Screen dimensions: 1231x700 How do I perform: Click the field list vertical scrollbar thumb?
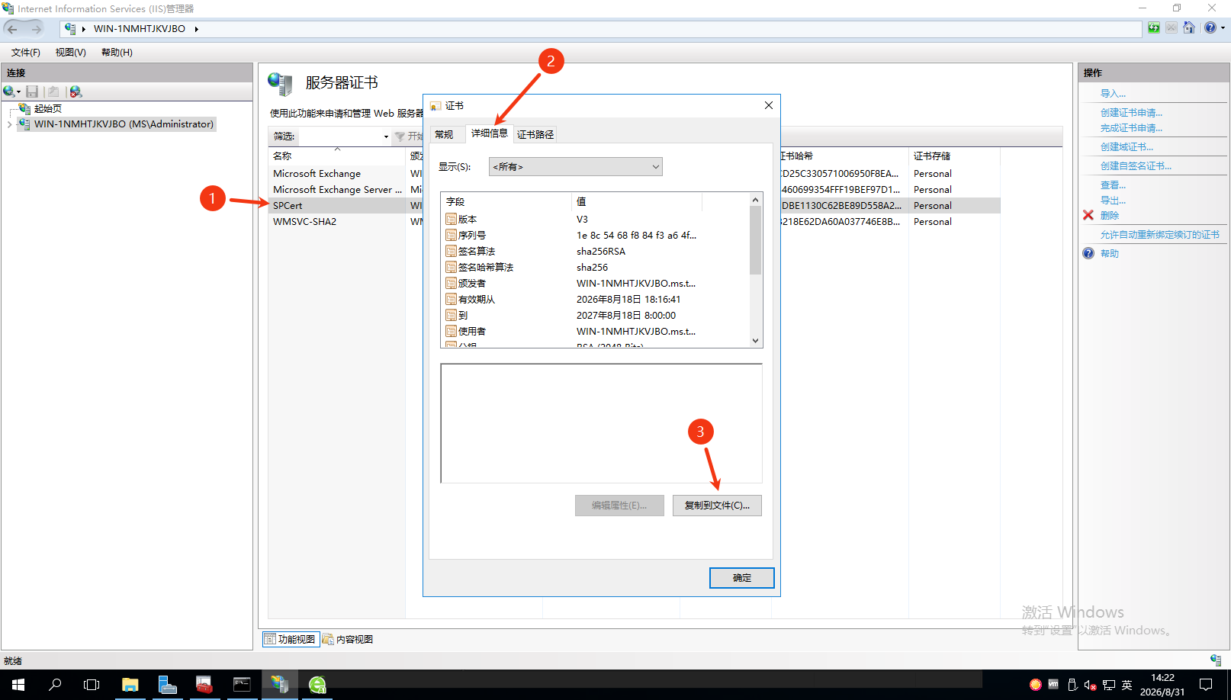tap(755, 240)
